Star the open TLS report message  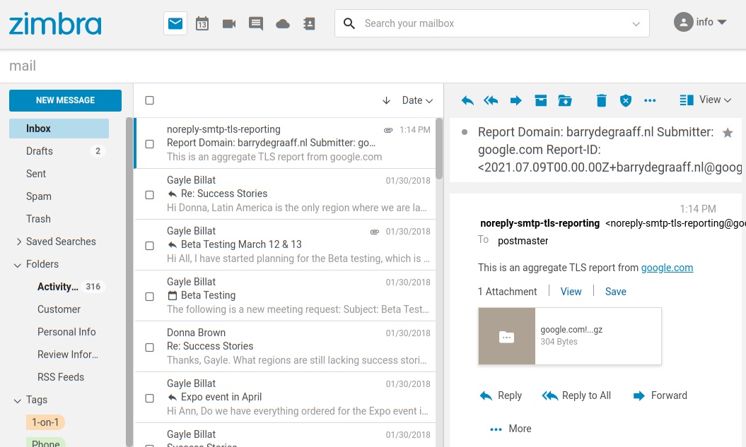point(728,133)
